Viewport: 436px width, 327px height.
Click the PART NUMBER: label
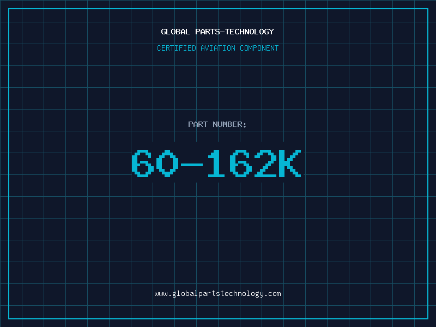click(x=217, y=124)
